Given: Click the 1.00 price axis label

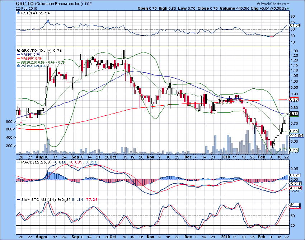Looking at the screenshot, I should [294, 82].
